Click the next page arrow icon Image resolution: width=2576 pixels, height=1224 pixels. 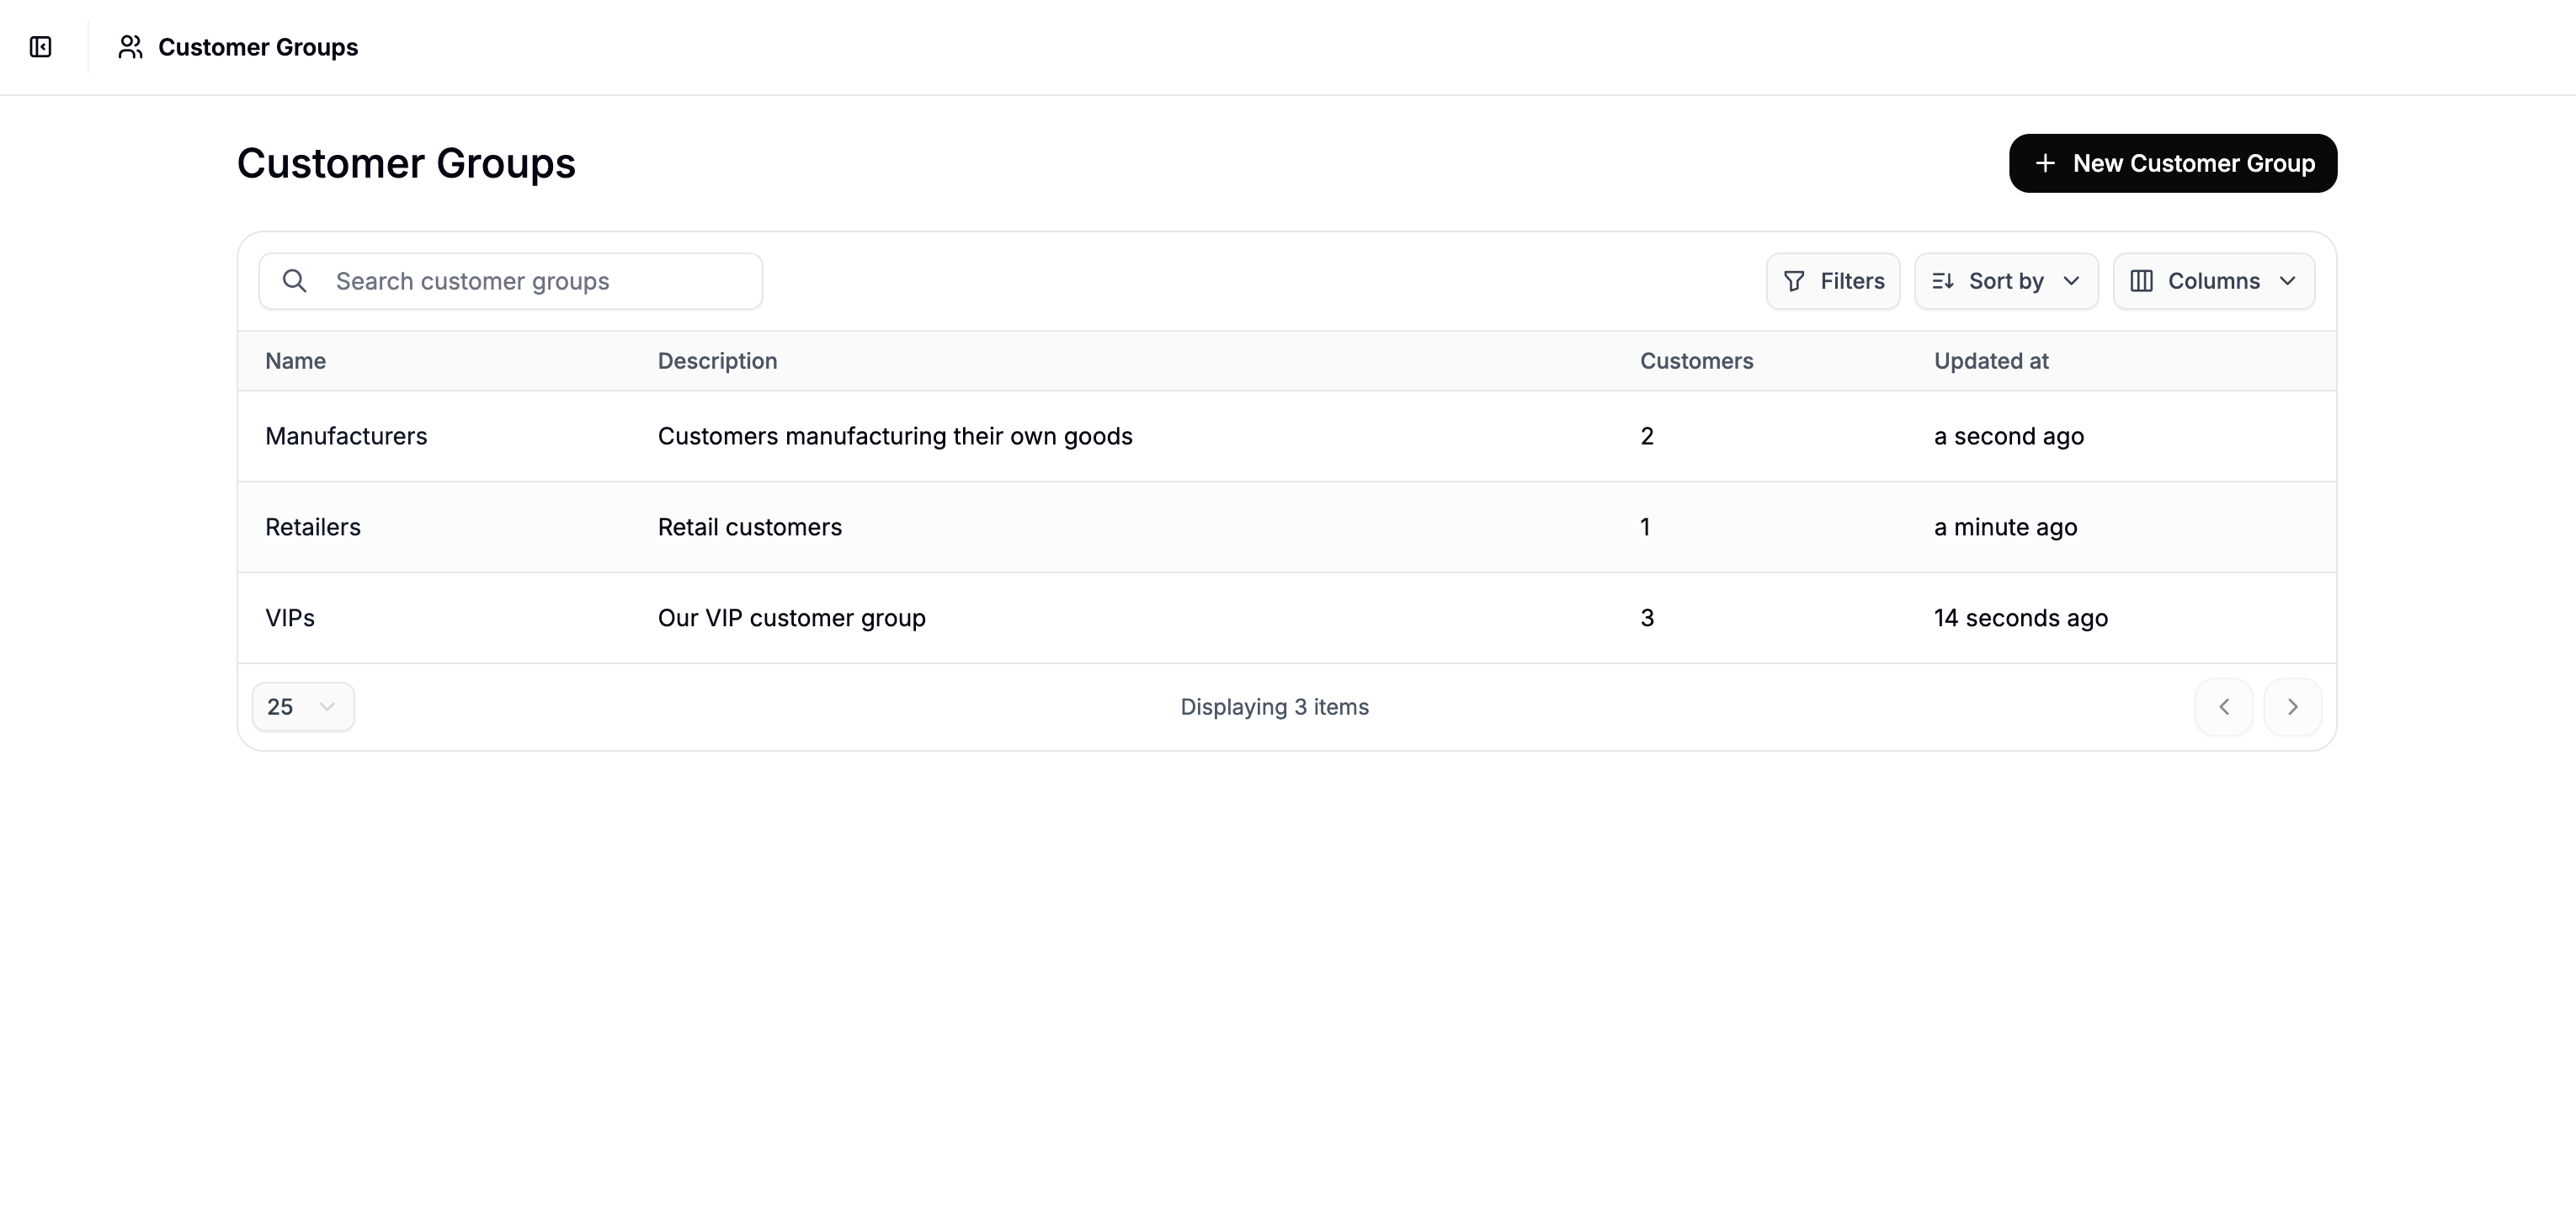(x=2293, y=706)
